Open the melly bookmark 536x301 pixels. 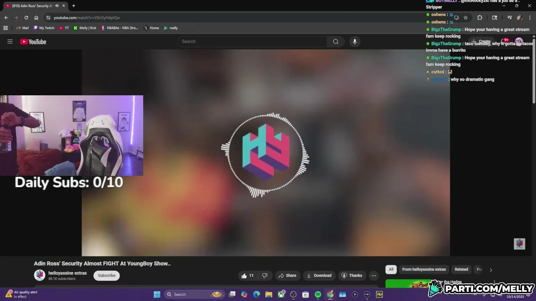point(171,28)
